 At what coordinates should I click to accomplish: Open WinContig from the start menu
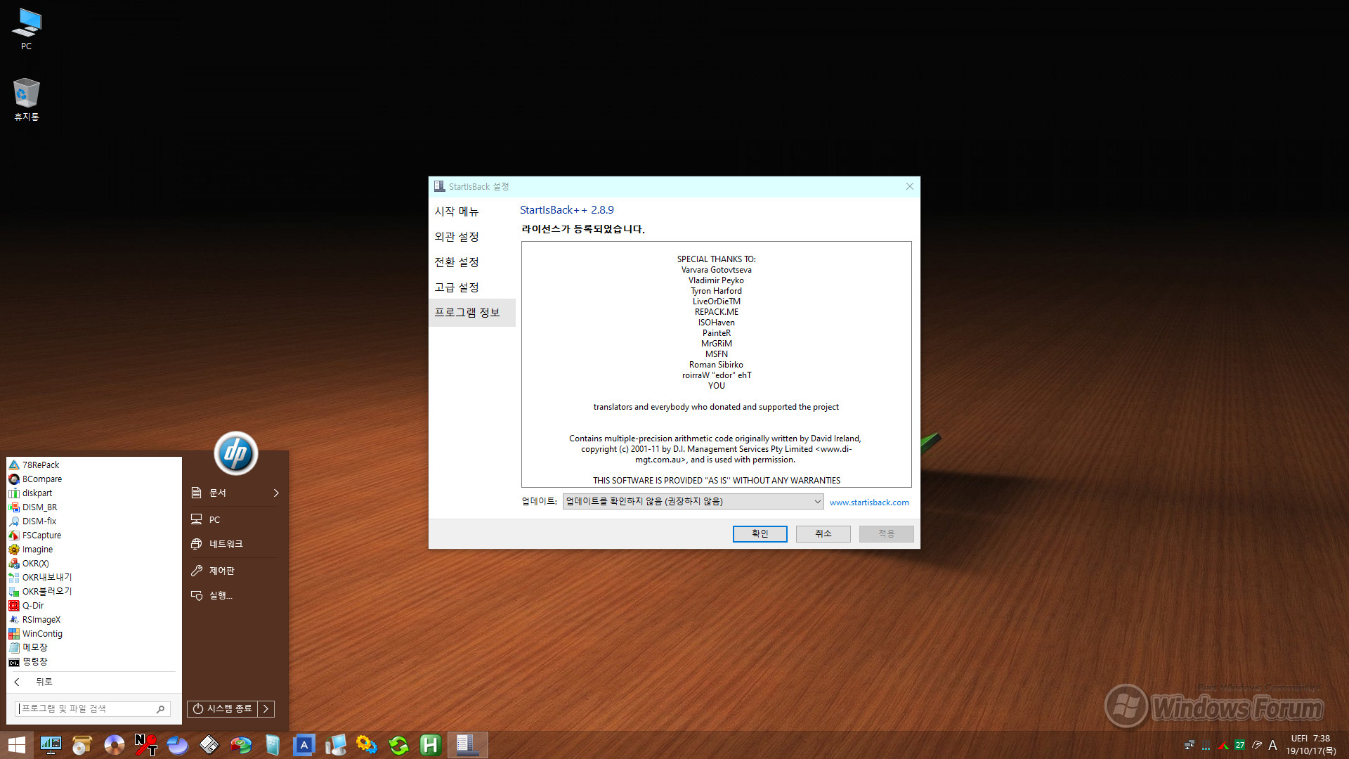click(42, 633)
